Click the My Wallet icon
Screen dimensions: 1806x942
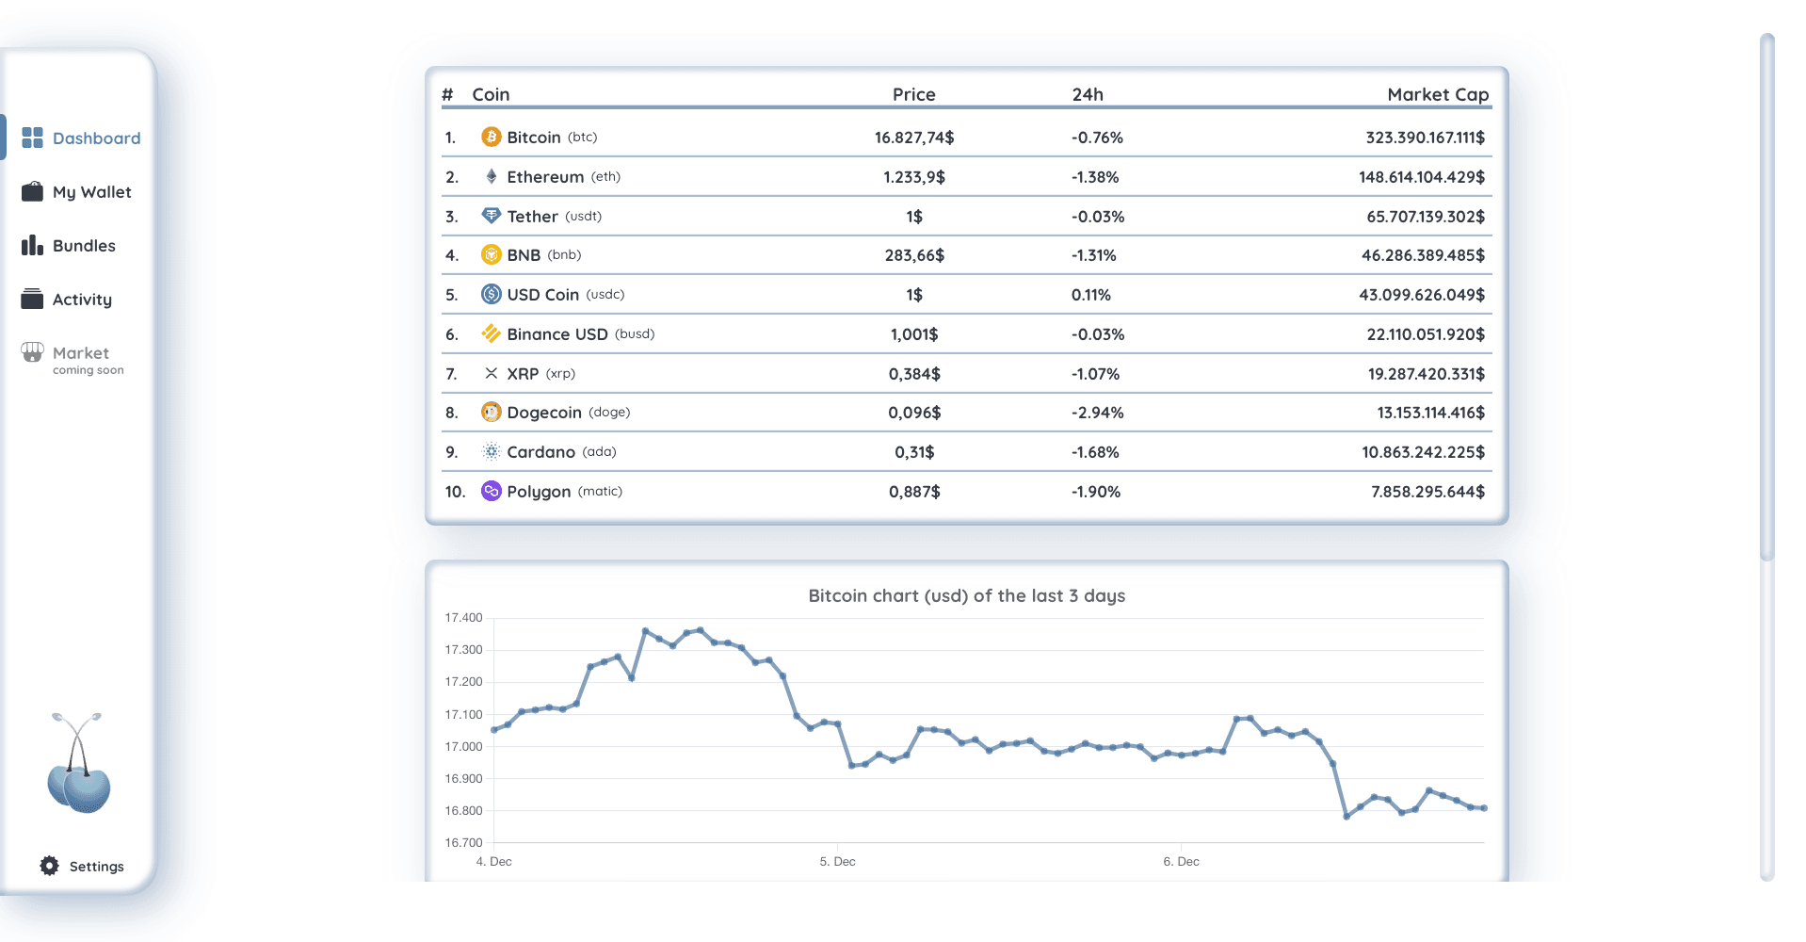32,191
